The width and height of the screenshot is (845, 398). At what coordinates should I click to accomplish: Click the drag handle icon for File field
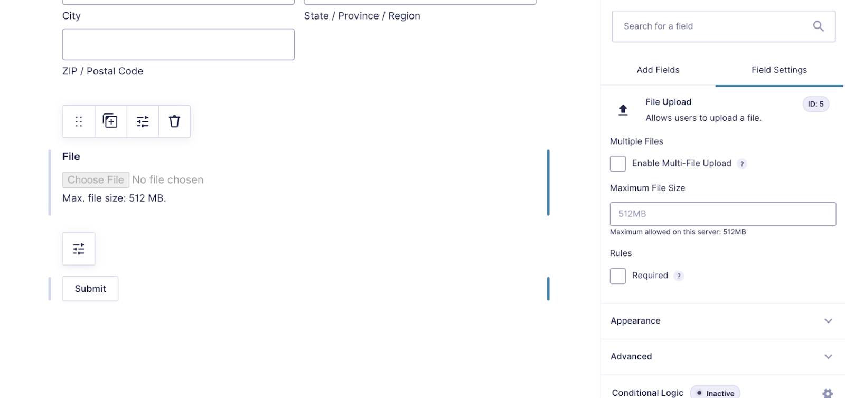tap(79, 121)
